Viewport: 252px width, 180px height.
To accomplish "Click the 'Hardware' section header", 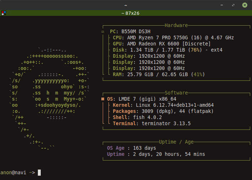I will click(x=176, y=25).
